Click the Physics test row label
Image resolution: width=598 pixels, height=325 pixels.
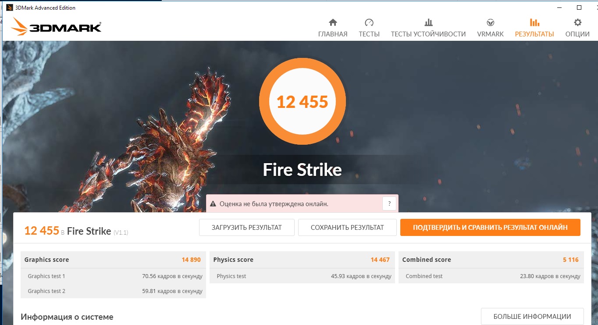(231, 276)
